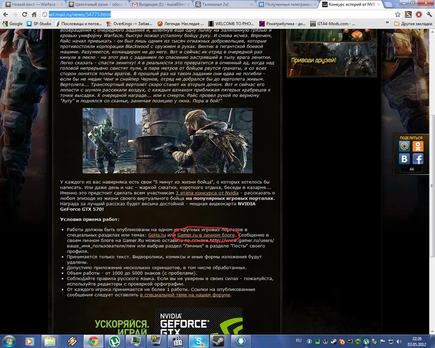Navigate back to the previous page
Viewport: 435px width, 348px height.
(x=5, y=14)
